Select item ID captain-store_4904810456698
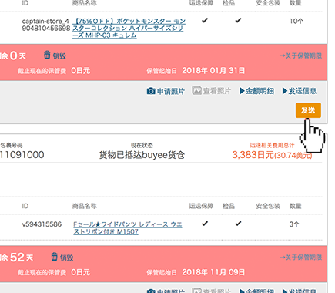The width and height of the screenshot is (335, 293). (46, 25)
